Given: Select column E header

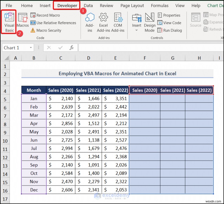Looking at the screenshot, I should (x=115, y=58).
